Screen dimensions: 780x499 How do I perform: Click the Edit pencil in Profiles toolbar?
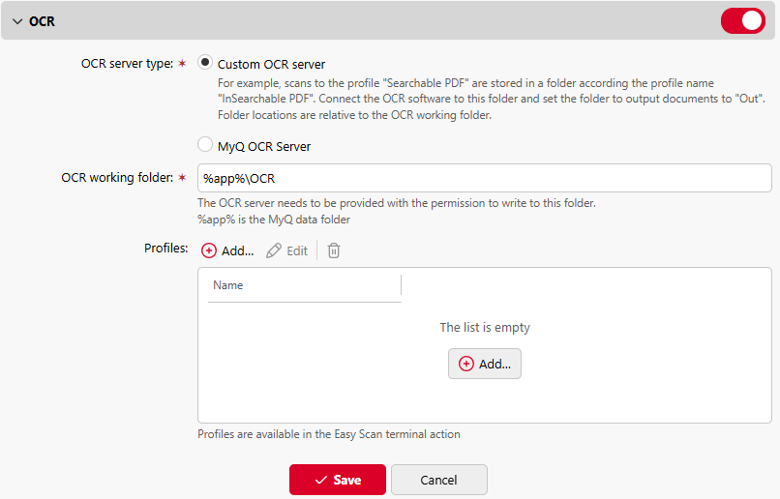[x=287, y=250]
